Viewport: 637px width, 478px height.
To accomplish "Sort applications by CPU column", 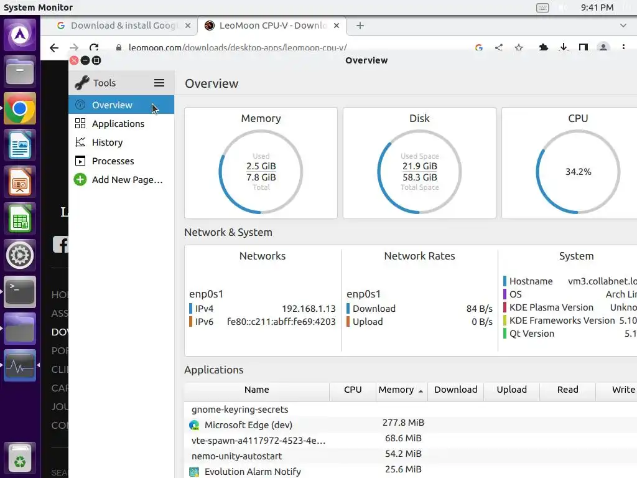I will pyautogui.click(x=353, y=390).
